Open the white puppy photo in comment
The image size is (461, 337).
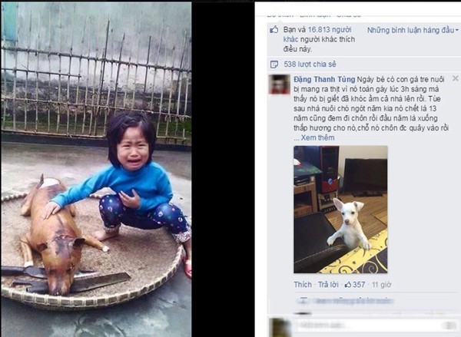click(x=340, y=210)
